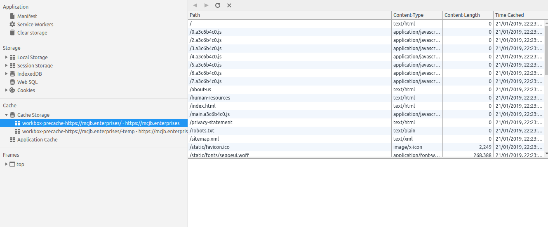Select the /human-resources row

tap(366, 97)
